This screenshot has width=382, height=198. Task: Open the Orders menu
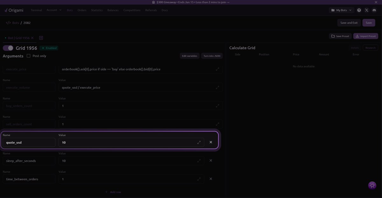click(x=82, y=10)
